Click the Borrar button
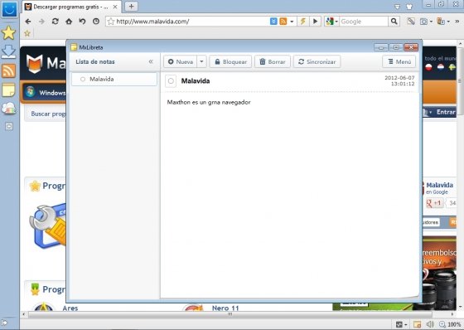Image resolution: width=464 pixels, height=330 pixels. [273, 61]
